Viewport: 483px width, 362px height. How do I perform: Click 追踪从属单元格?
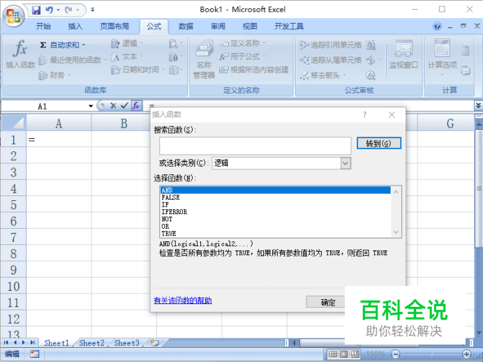tap(331, 60)
